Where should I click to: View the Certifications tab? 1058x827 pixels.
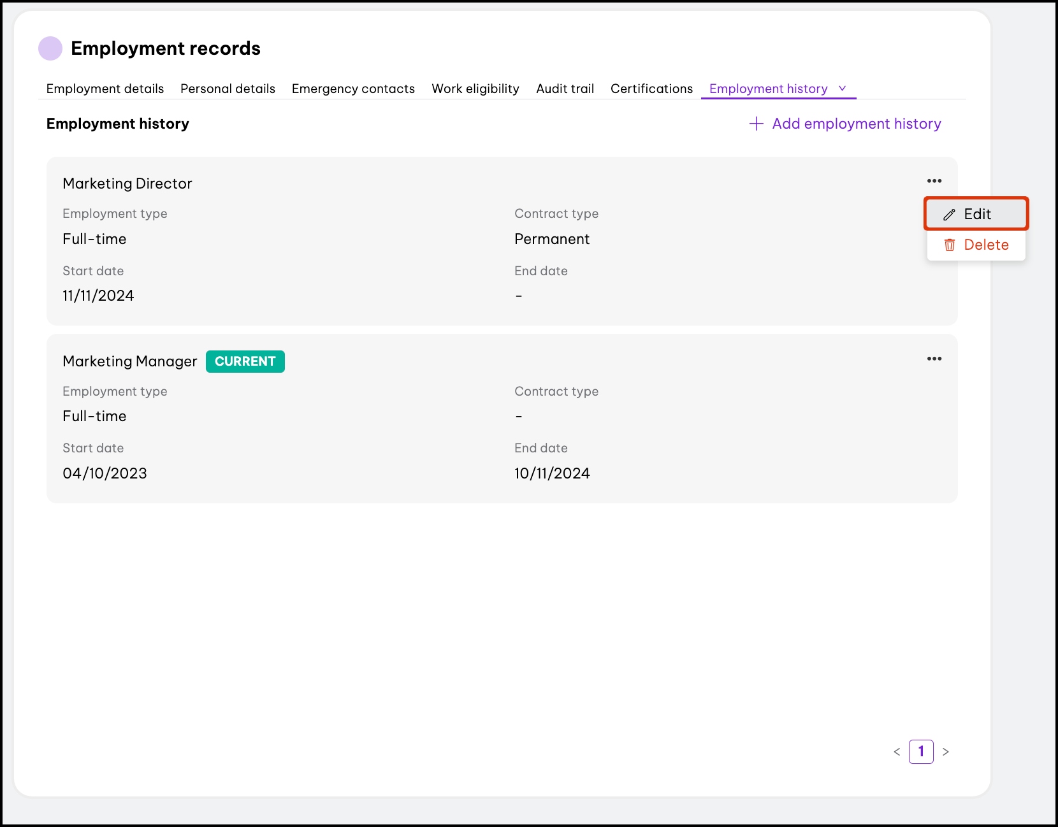point(651,89)
